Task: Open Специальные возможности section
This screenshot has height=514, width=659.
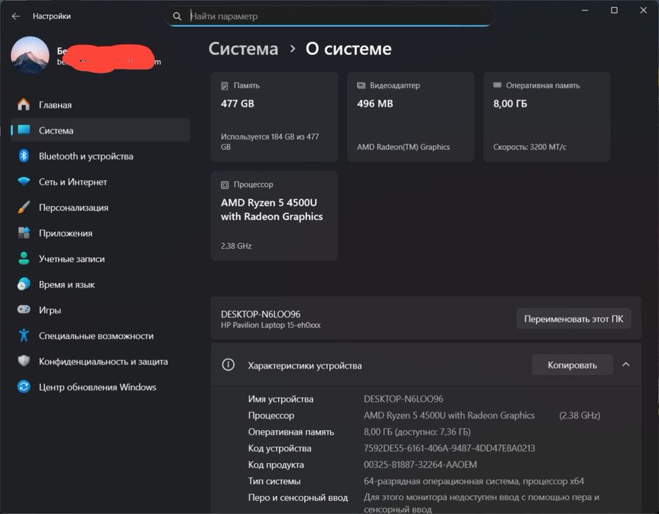Action: (x=100, y=335)
